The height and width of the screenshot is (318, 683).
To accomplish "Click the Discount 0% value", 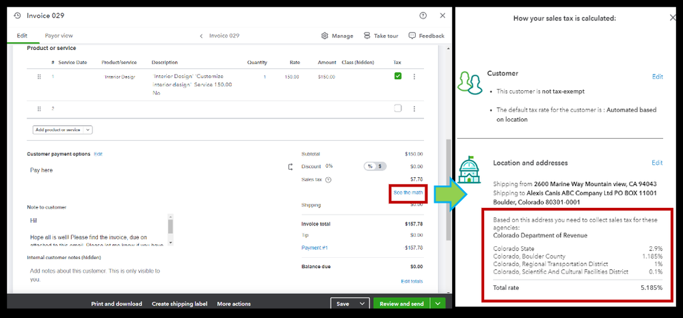I will point(329,166).
